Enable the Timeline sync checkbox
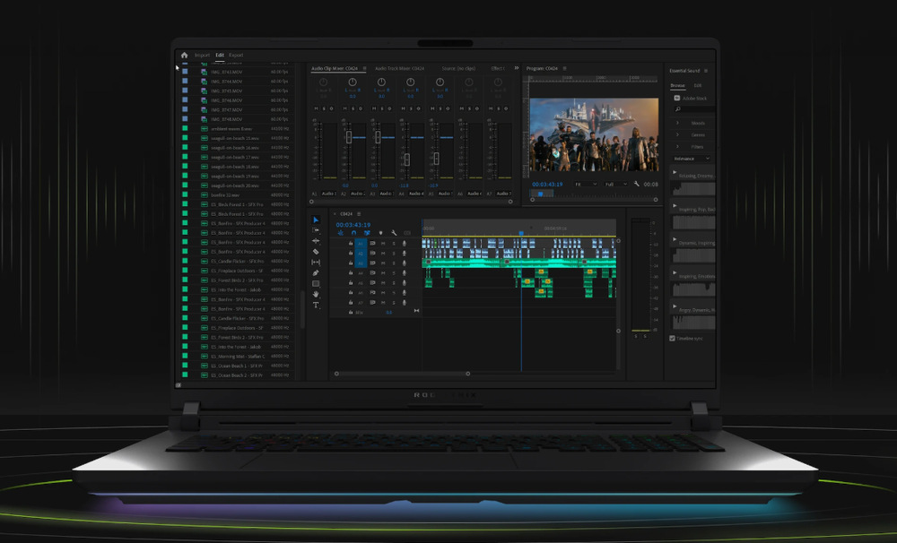The image size is (897, 543). tap(673, 339)
